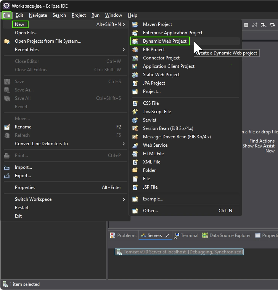Screen dimensions: 278x290
Task: Switch to the Properties tab
Action: tap(266, 236)
